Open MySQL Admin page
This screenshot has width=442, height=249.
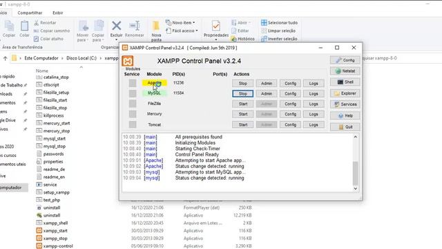[267, 93]
